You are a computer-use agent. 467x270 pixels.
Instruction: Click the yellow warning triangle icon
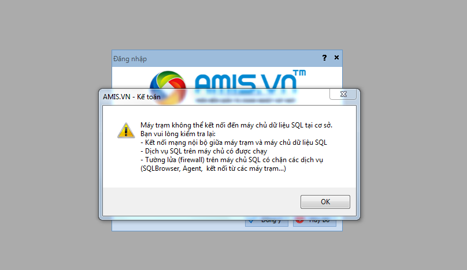[126, 130]
